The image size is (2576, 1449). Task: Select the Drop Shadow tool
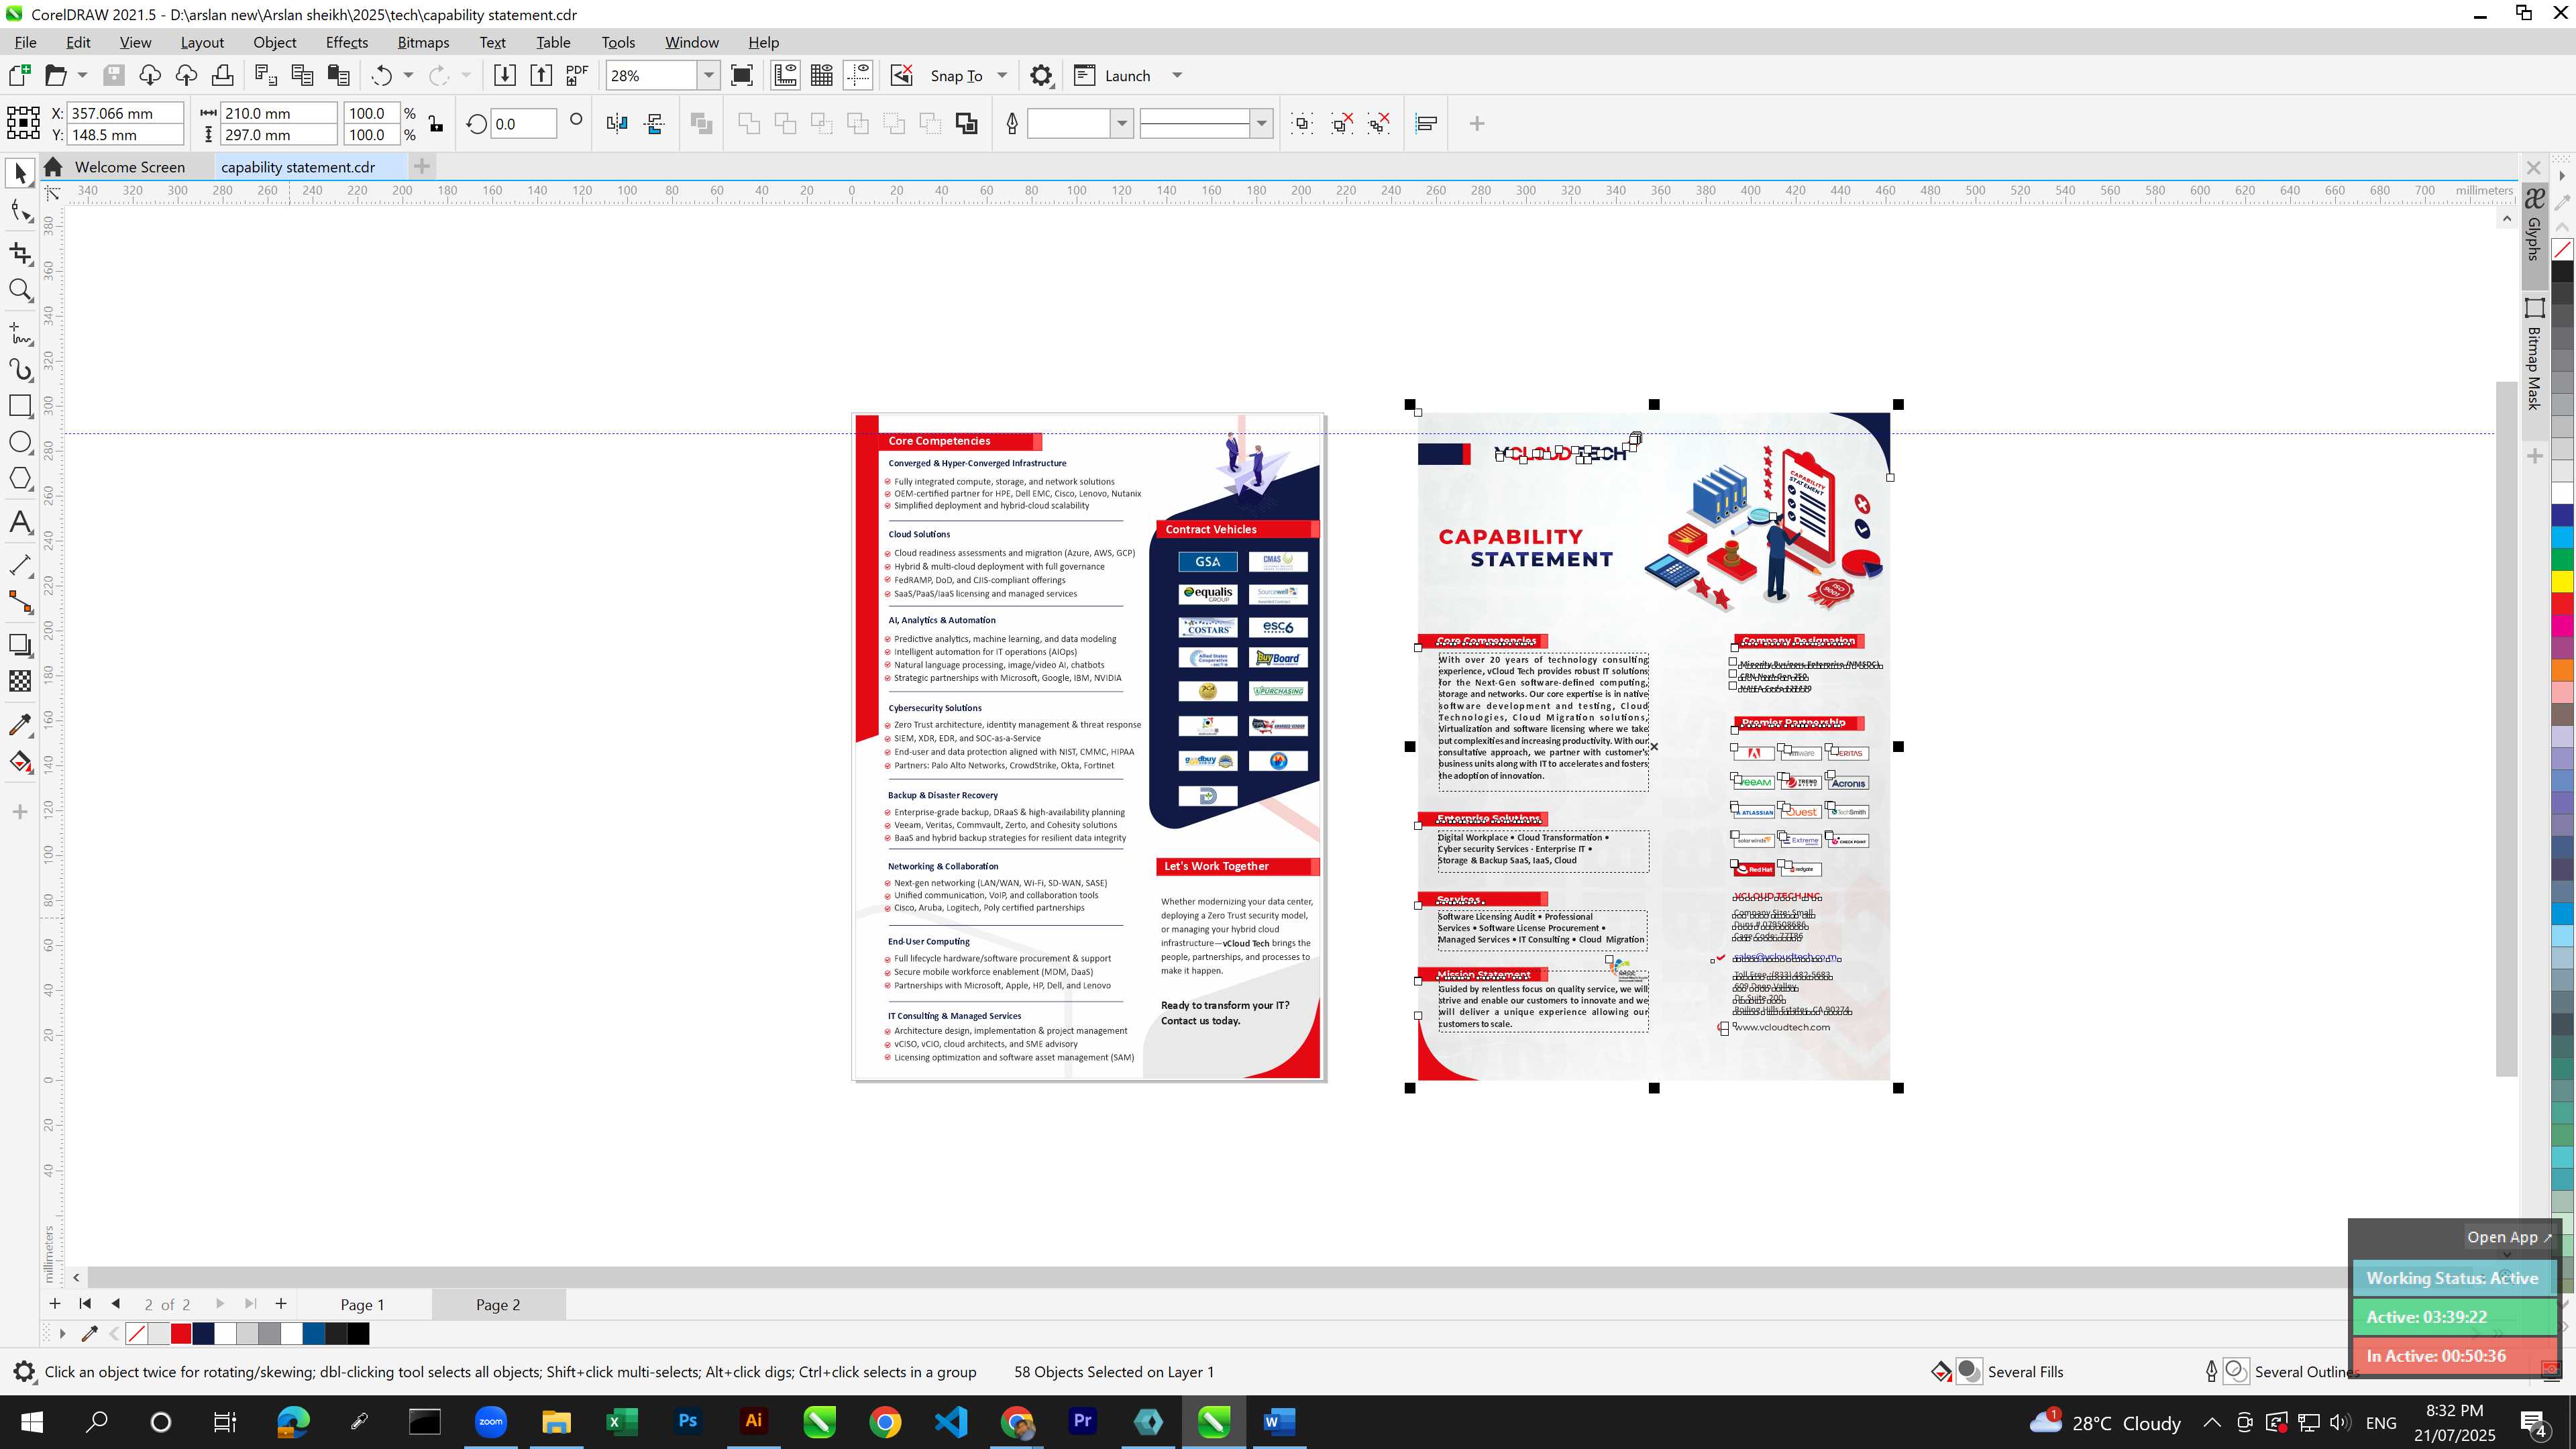[x=20, y=645]
